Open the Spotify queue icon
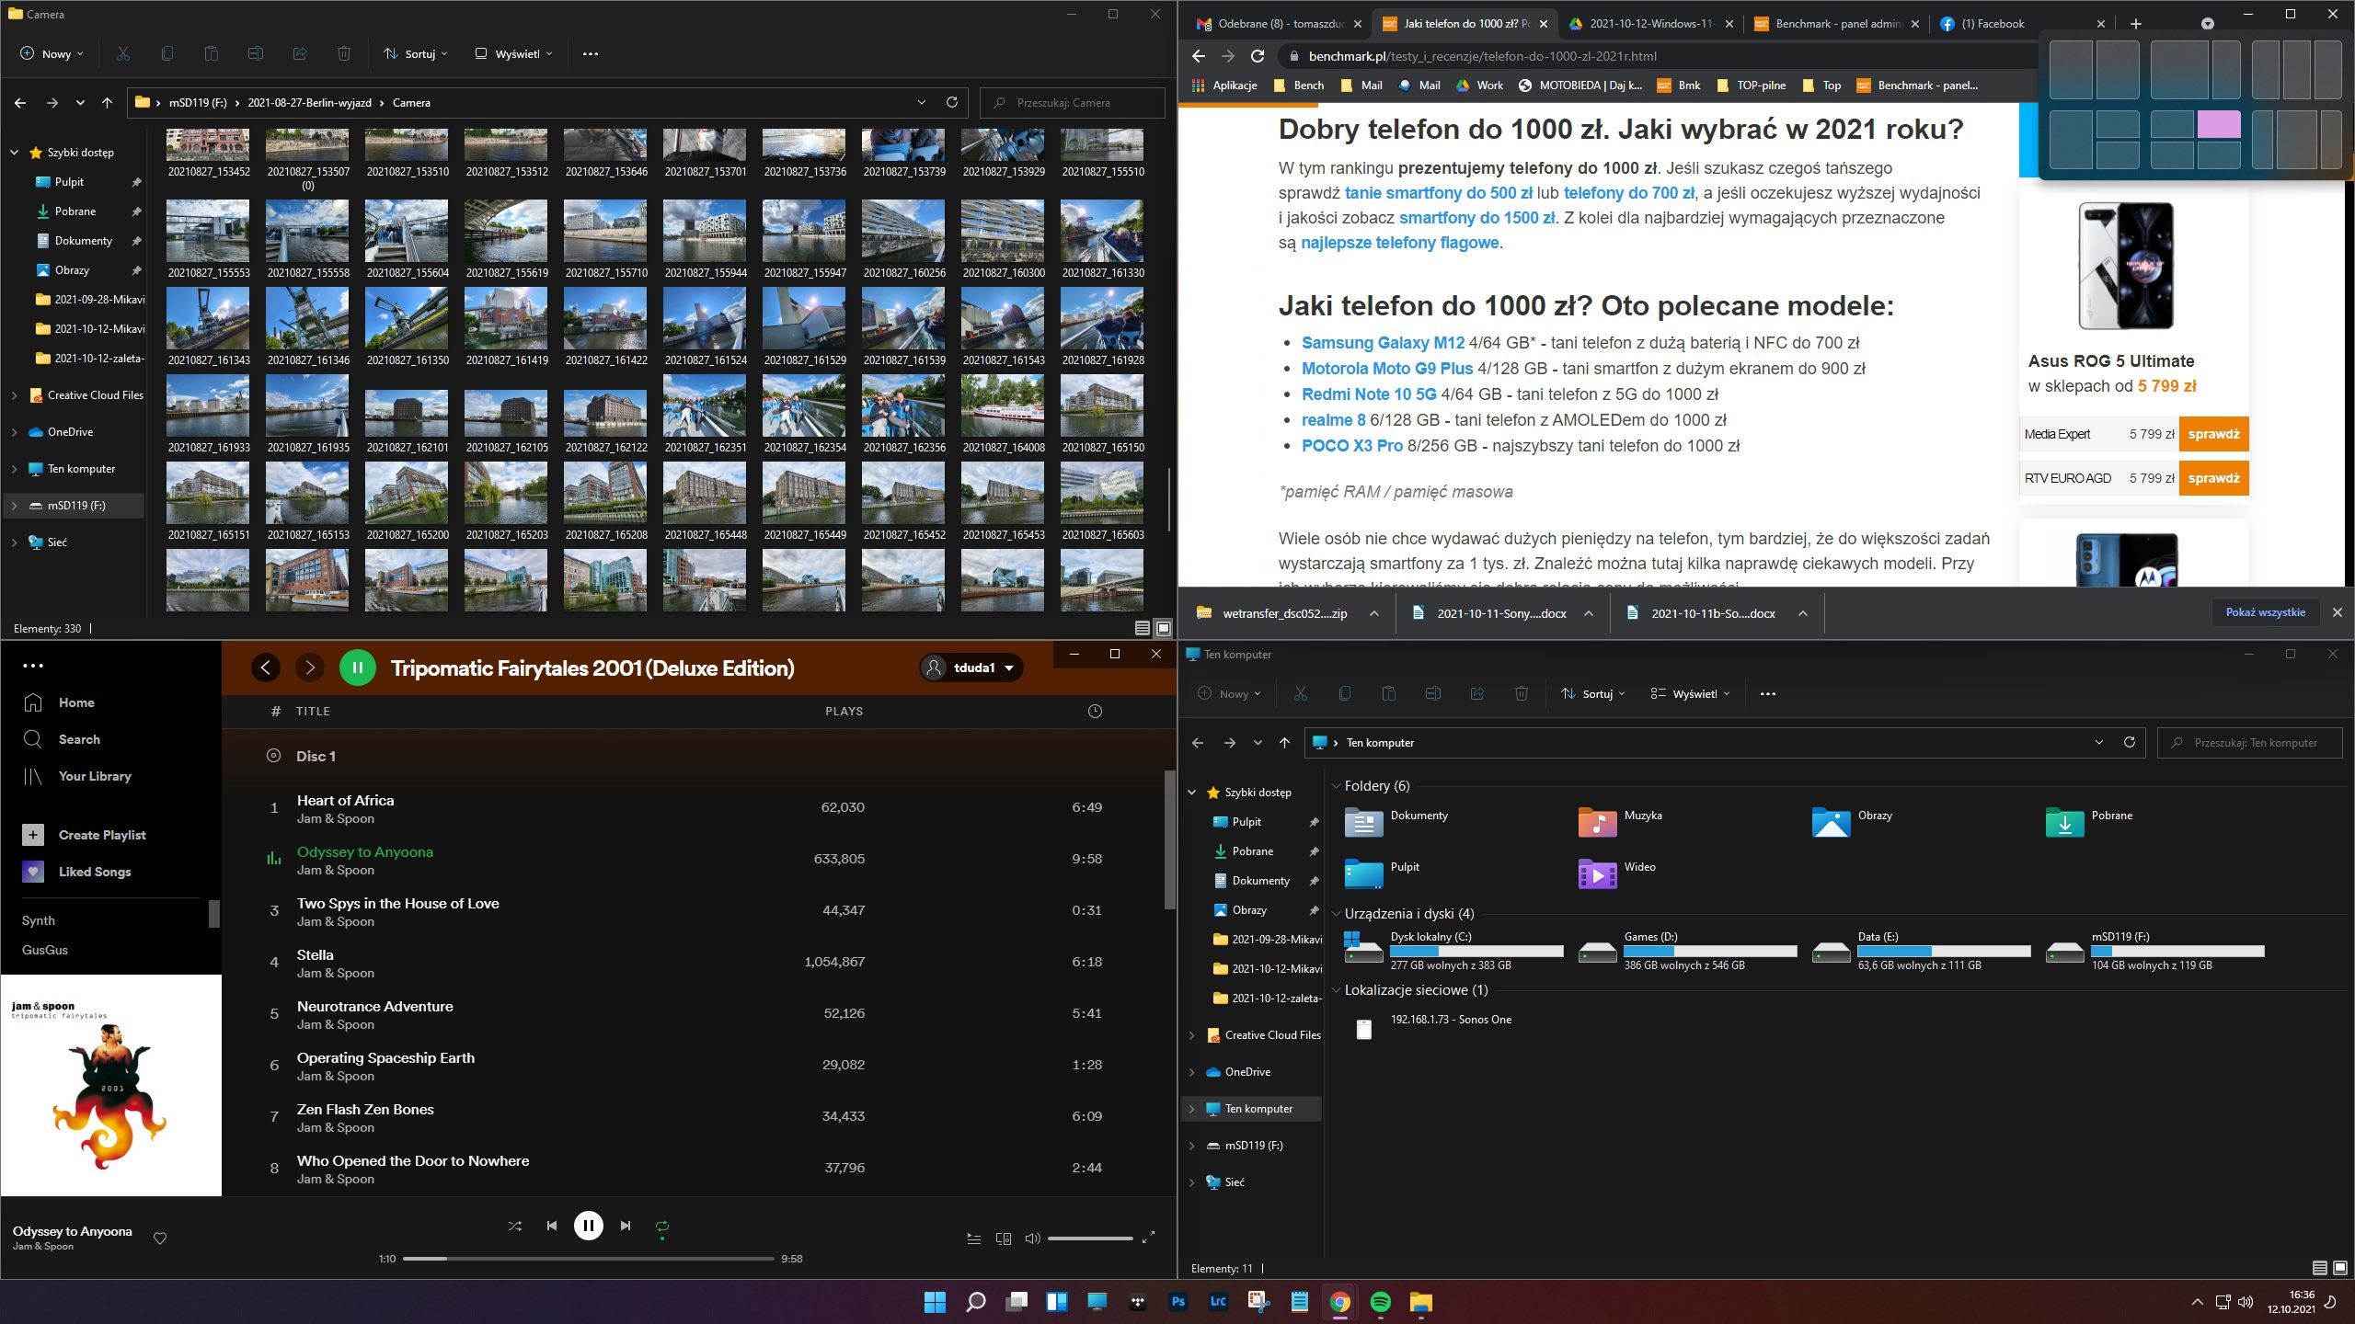 point(973,1238)
